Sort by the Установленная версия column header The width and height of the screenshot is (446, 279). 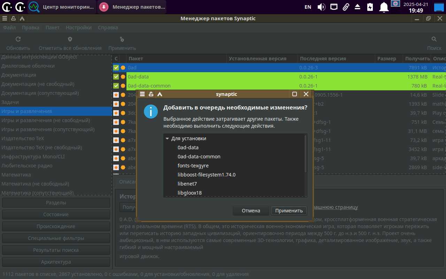[x=262, y=59]
